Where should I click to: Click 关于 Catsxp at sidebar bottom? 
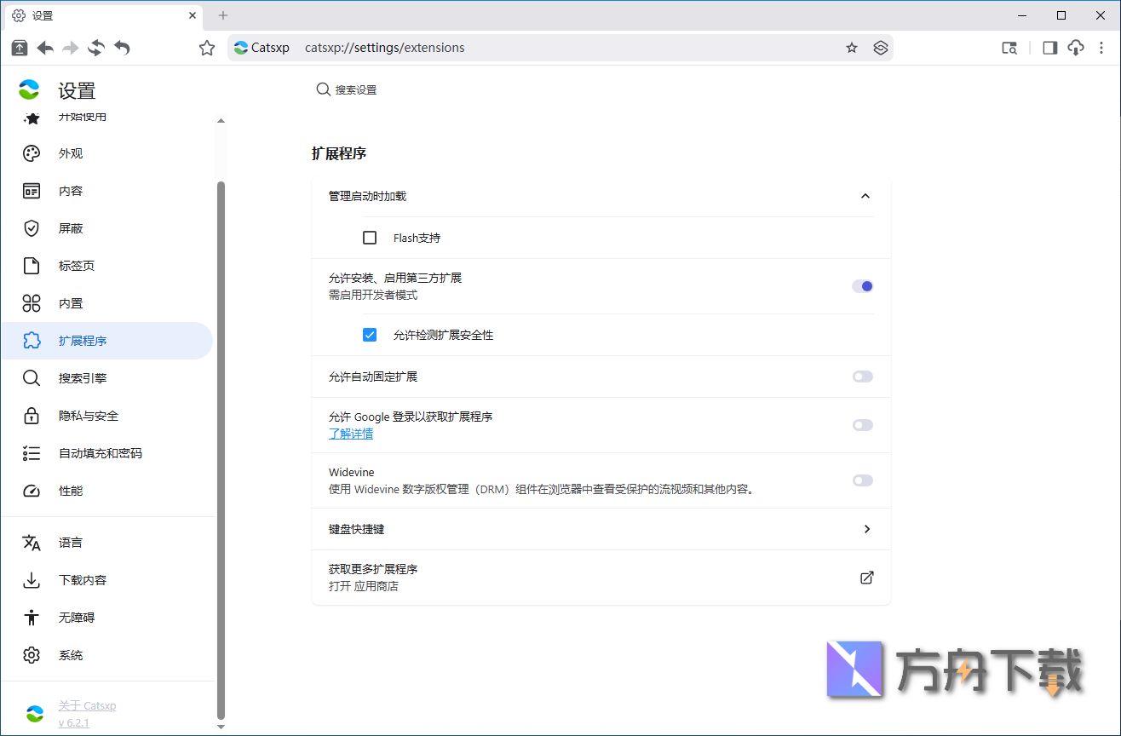click(x=88, y=705)
